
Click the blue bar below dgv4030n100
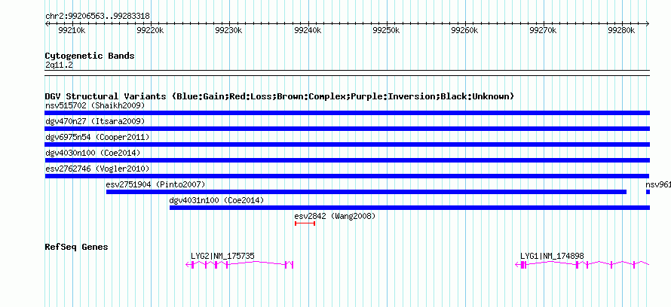tap(347, 160)
